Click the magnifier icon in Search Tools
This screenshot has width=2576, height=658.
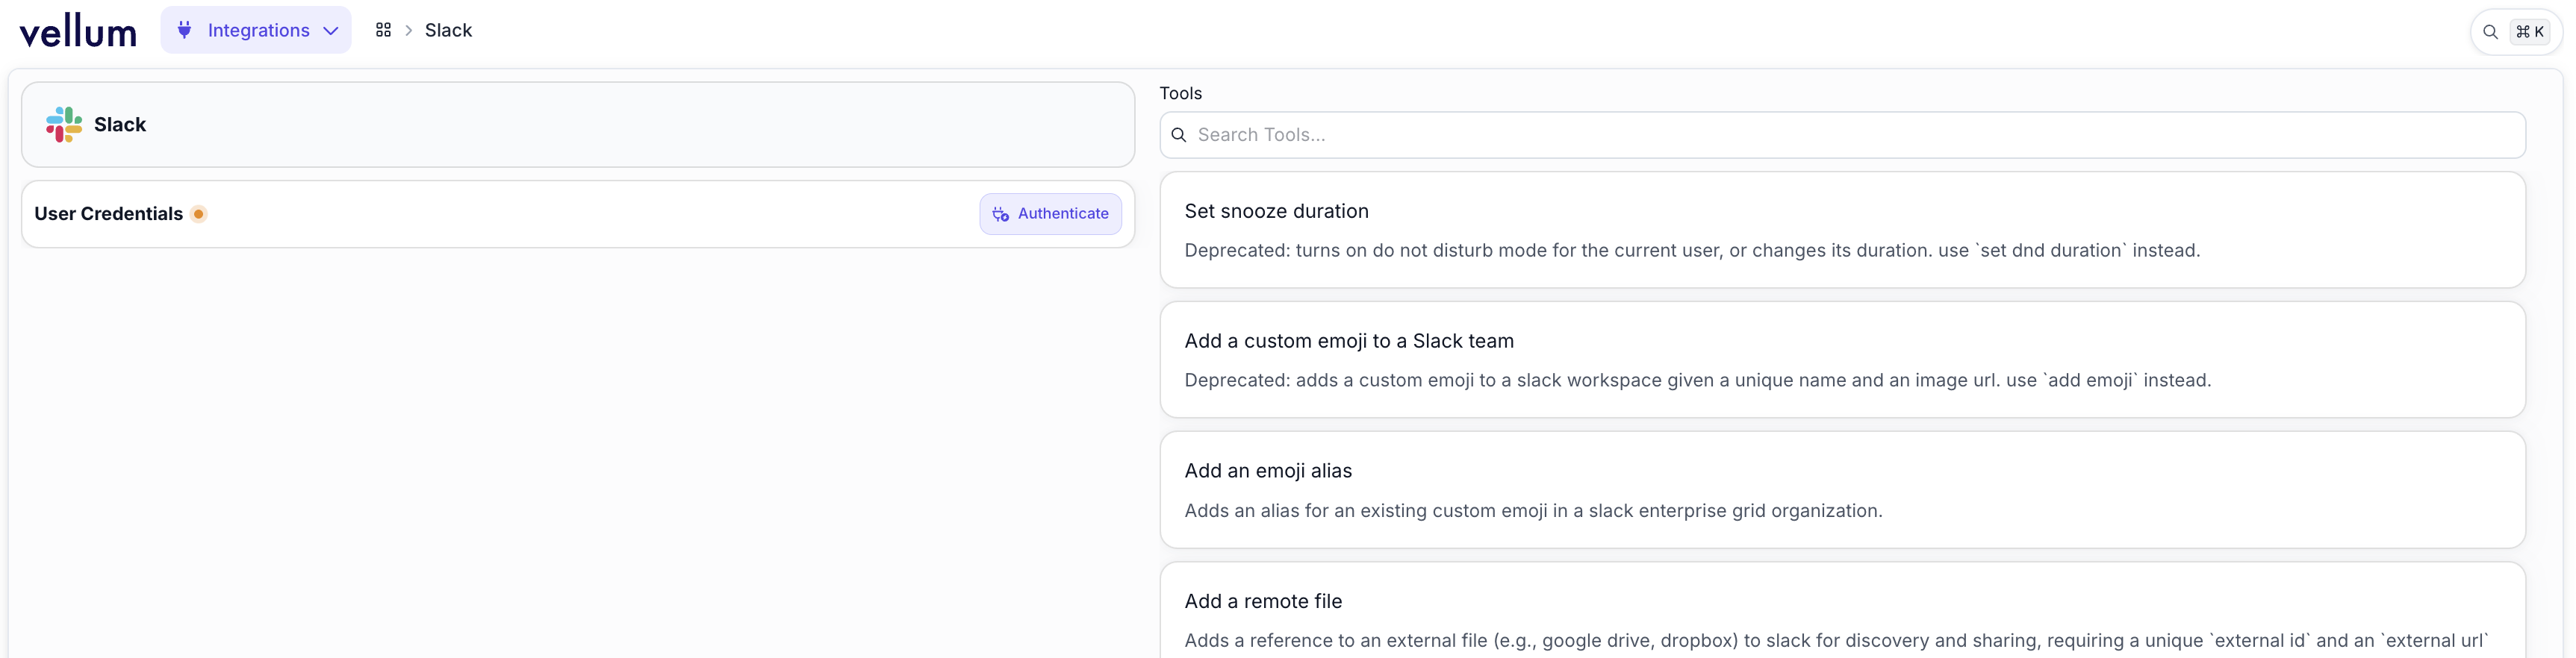1179,135
